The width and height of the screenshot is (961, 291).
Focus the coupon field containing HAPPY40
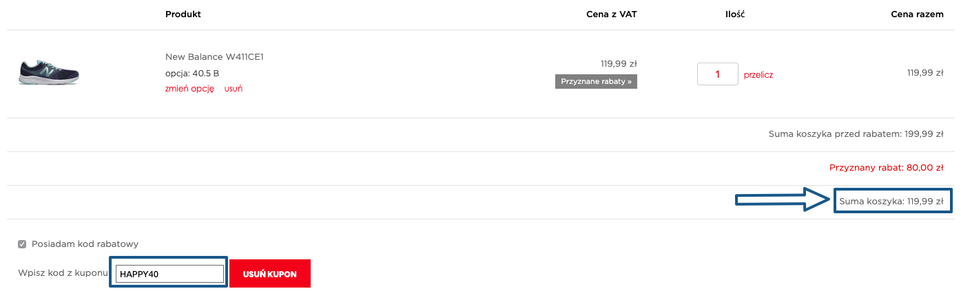(170, 274)
